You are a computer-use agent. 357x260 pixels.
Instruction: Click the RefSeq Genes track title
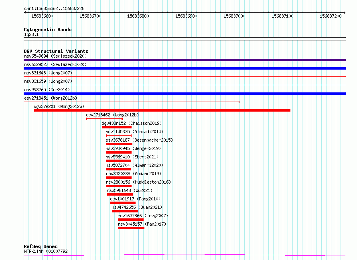pyautogui.click(x=41, y=247)
